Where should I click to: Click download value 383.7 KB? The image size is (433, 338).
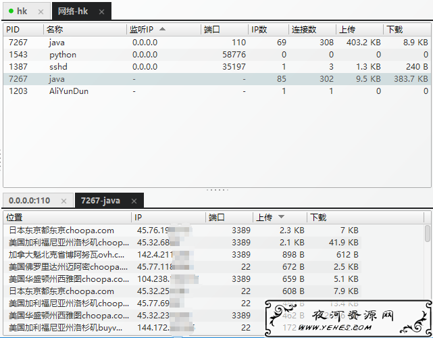point(411,79)
